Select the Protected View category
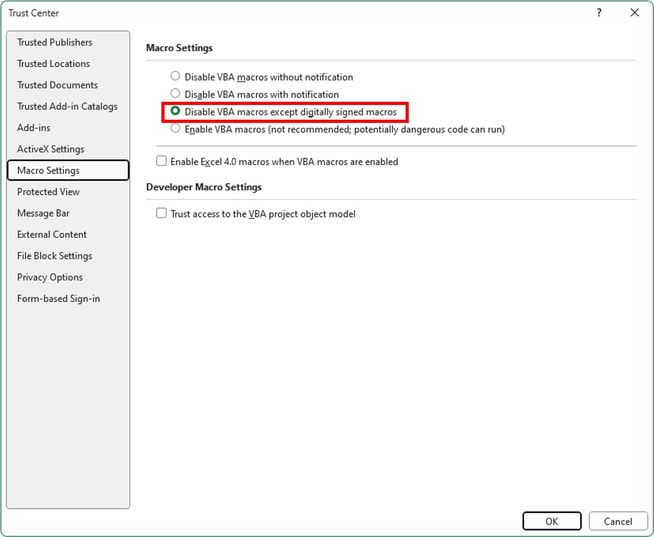 (x=48, y=191)
